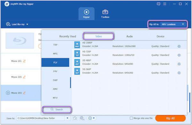Image resolution: width=192 pixels, height=125 pixels.
Task: Choose the SD 480P preset icon
Action: 77,62
